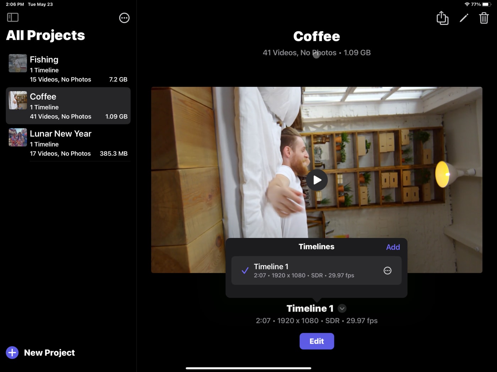Tap the 'Timelines' popover heading
497x372 pixels.
click(x=316, y=246)
